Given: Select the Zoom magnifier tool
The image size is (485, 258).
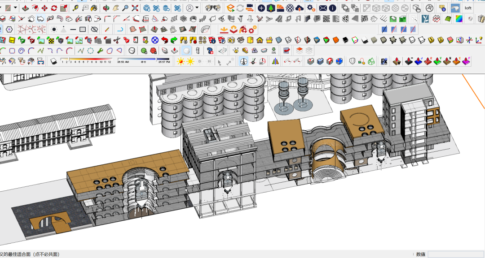Looking at the screenshot, I should (125, 8).
